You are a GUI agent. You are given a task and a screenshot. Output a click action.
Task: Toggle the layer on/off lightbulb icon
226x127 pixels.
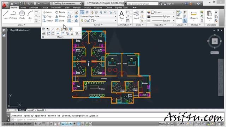(82, 21)
